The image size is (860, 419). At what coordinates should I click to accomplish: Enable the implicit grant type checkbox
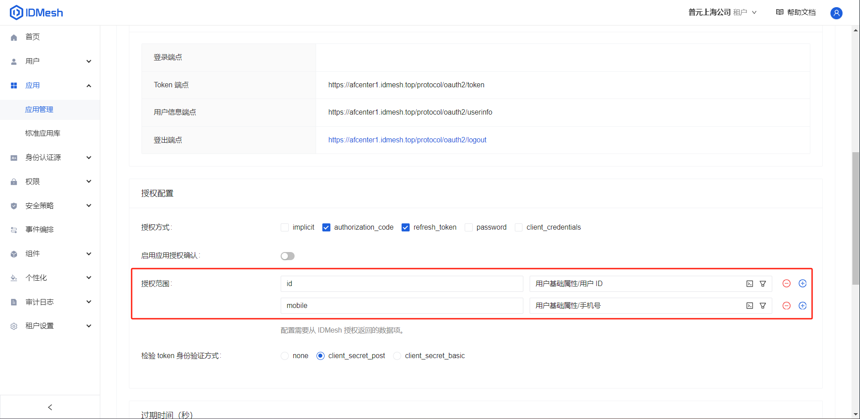pyautogui.click(x=285, y=227)
